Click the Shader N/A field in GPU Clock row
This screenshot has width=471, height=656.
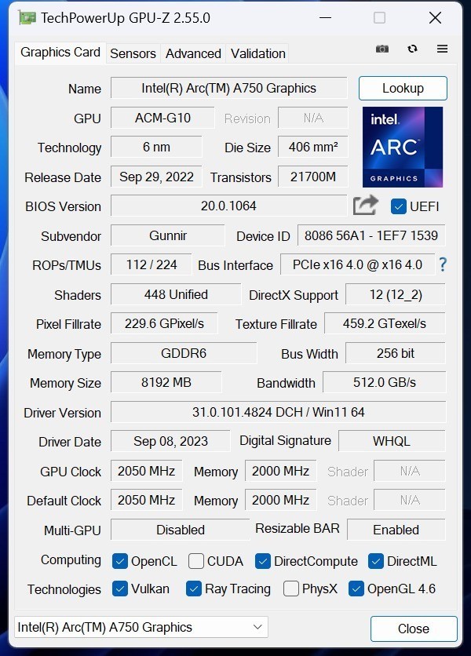(x=410, y=471)
